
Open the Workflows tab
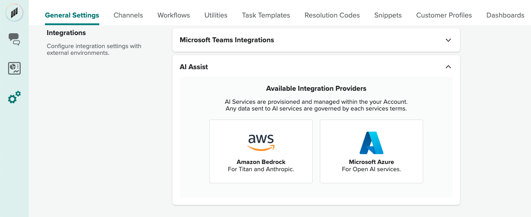coord(173,15)
